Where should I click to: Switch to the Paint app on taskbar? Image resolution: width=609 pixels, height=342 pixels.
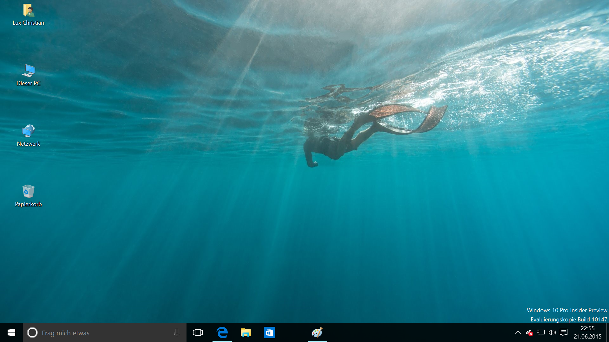click(x=317, y=332)
